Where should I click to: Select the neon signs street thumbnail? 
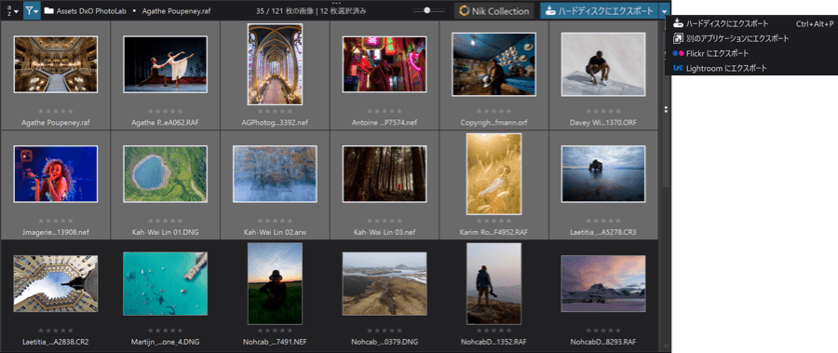385,64
